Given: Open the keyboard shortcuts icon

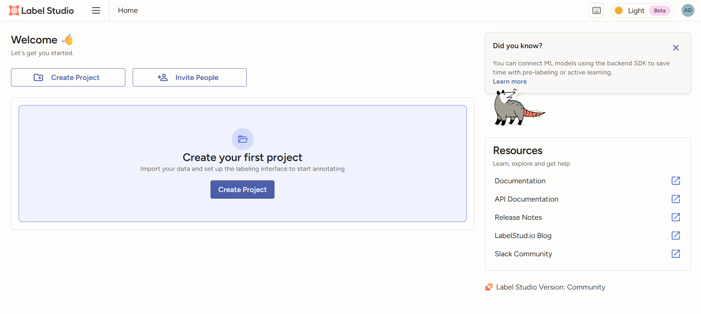Looking at the screenshot, I should 596,11.
